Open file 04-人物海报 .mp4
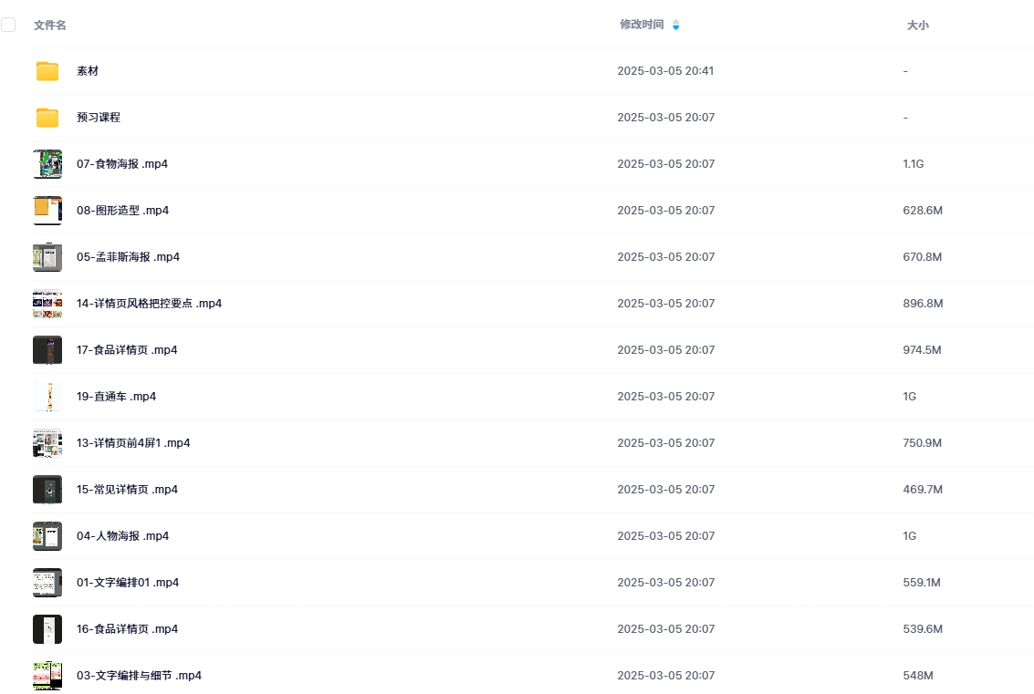This screenshot has width=1034, height=694. [x=122, y=536]
